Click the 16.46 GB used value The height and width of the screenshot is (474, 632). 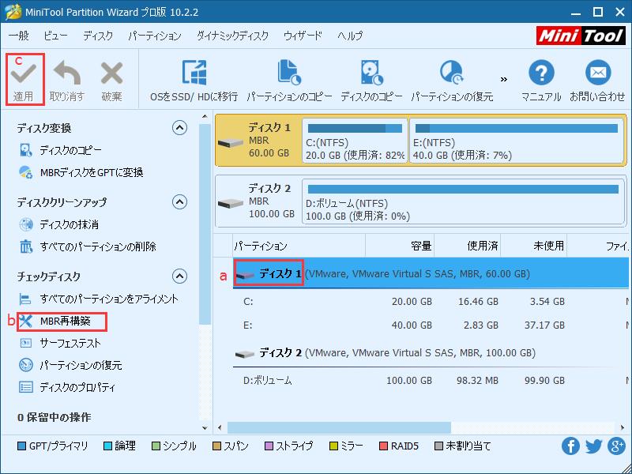(478, 302)
